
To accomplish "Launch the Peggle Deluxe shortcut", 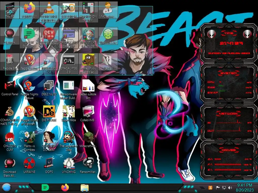I will pos(29,62).
